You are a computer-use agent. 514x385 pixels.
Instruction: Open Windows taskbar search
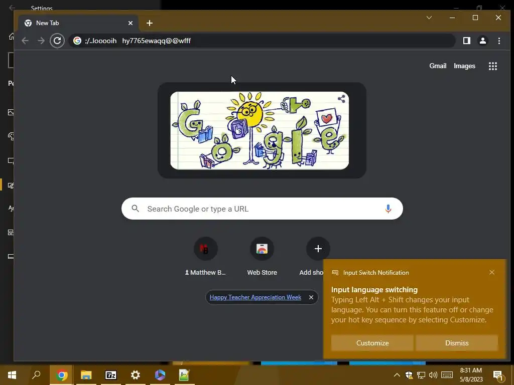click(x=36, y=375)
